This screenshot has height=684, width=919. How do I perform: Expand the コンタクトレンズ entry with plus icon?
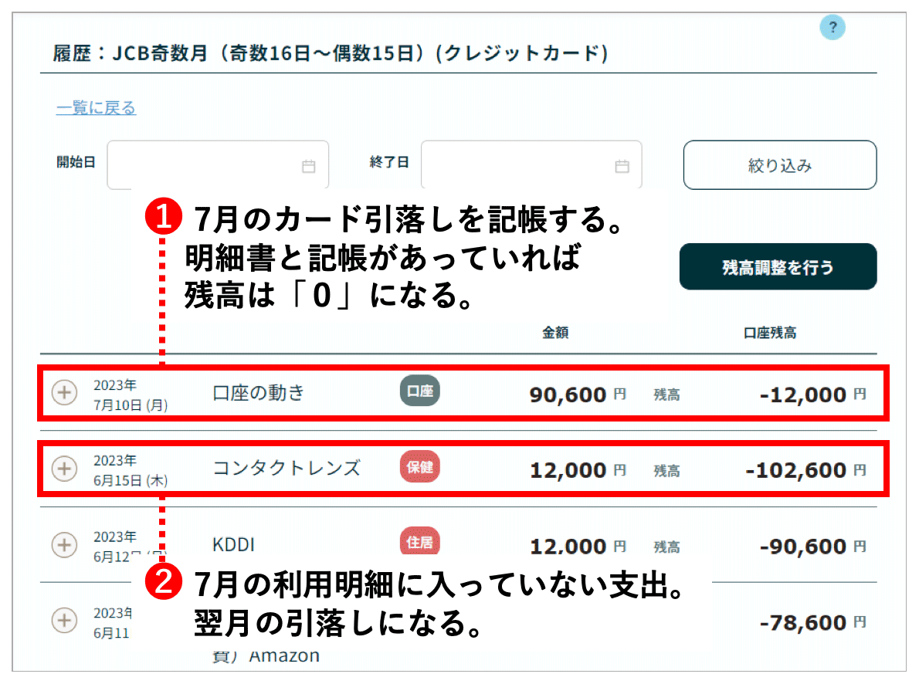click(x=64, y=469)
